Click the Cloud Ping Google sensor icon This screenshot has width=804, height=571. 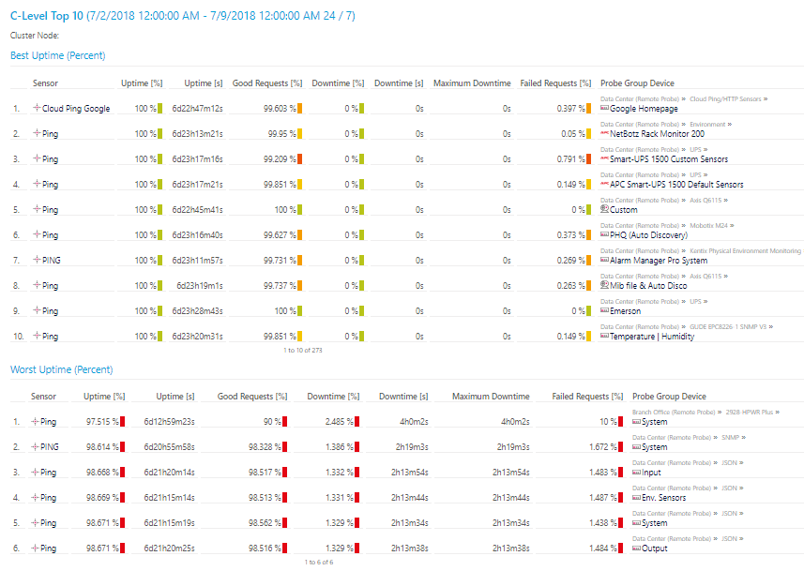37,108
